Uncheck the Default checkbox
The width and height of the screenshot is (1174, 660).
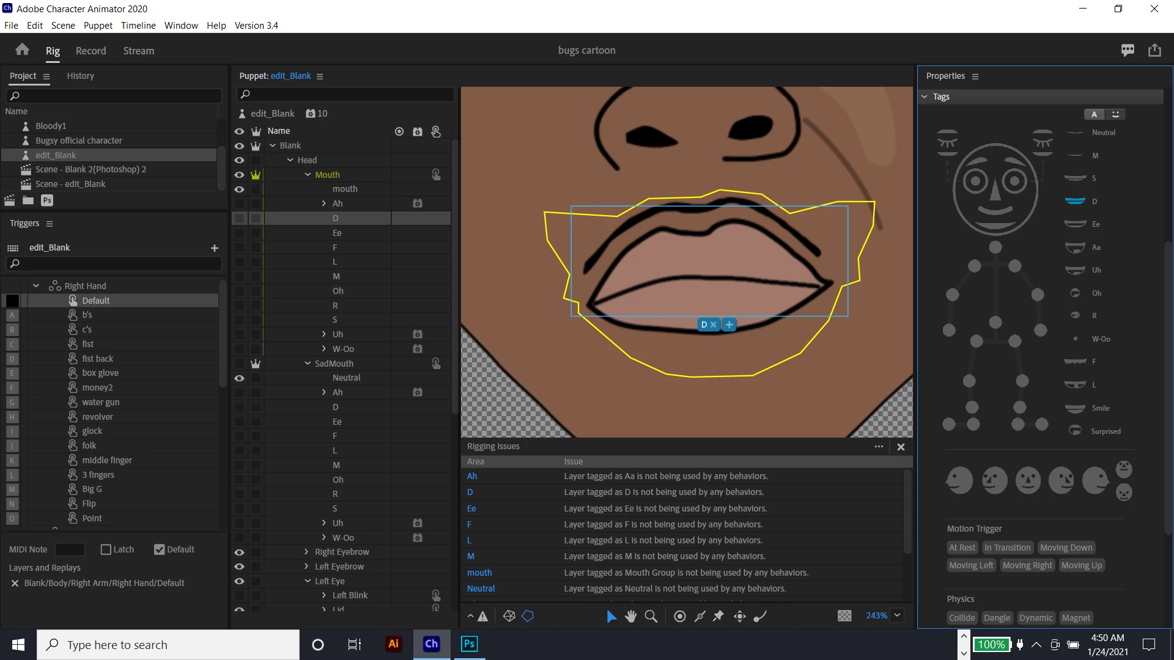tap(160, 549)
